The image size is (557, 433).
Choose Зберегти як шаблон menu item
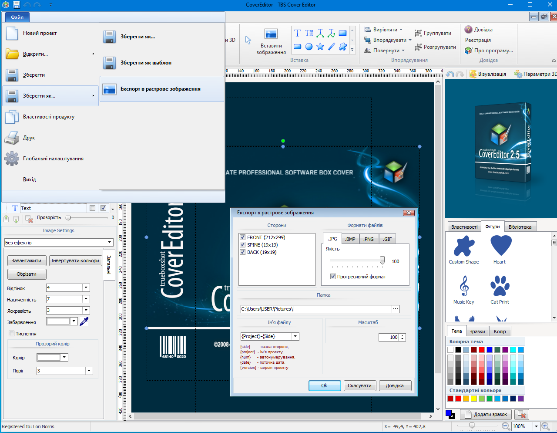coord(162,63)
